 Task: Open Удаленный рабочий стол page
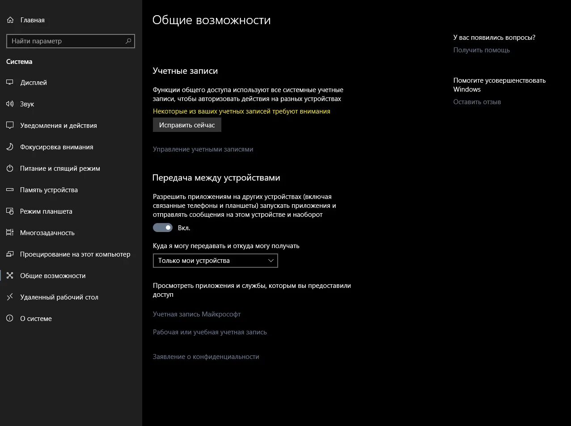tap(71, 297)
